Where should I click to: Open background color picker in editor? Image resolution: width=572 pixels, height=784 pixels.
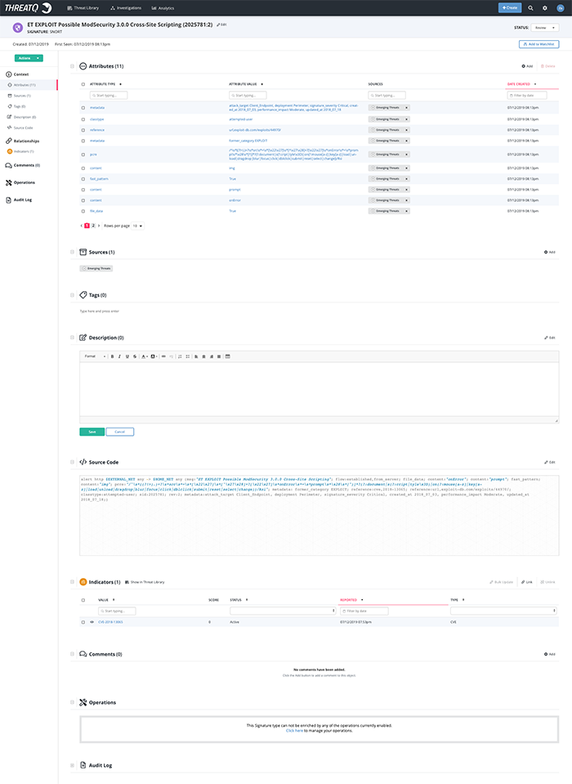tap(154, 356)
